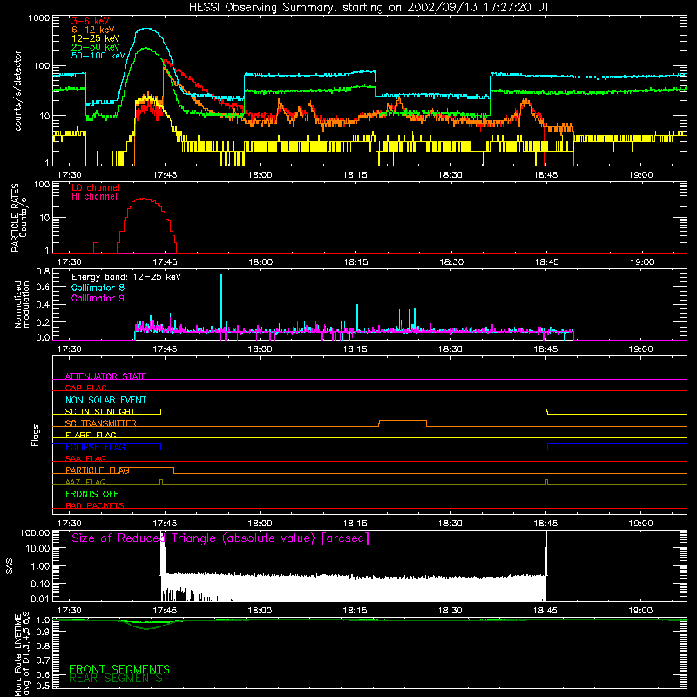Click the raised SC TRANSMITTER flag step

403,421
